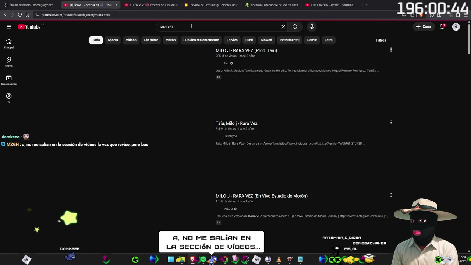Select the Slowed filter chip
The width and height of the screenshot is (471, 265).
tap(266, 40)
